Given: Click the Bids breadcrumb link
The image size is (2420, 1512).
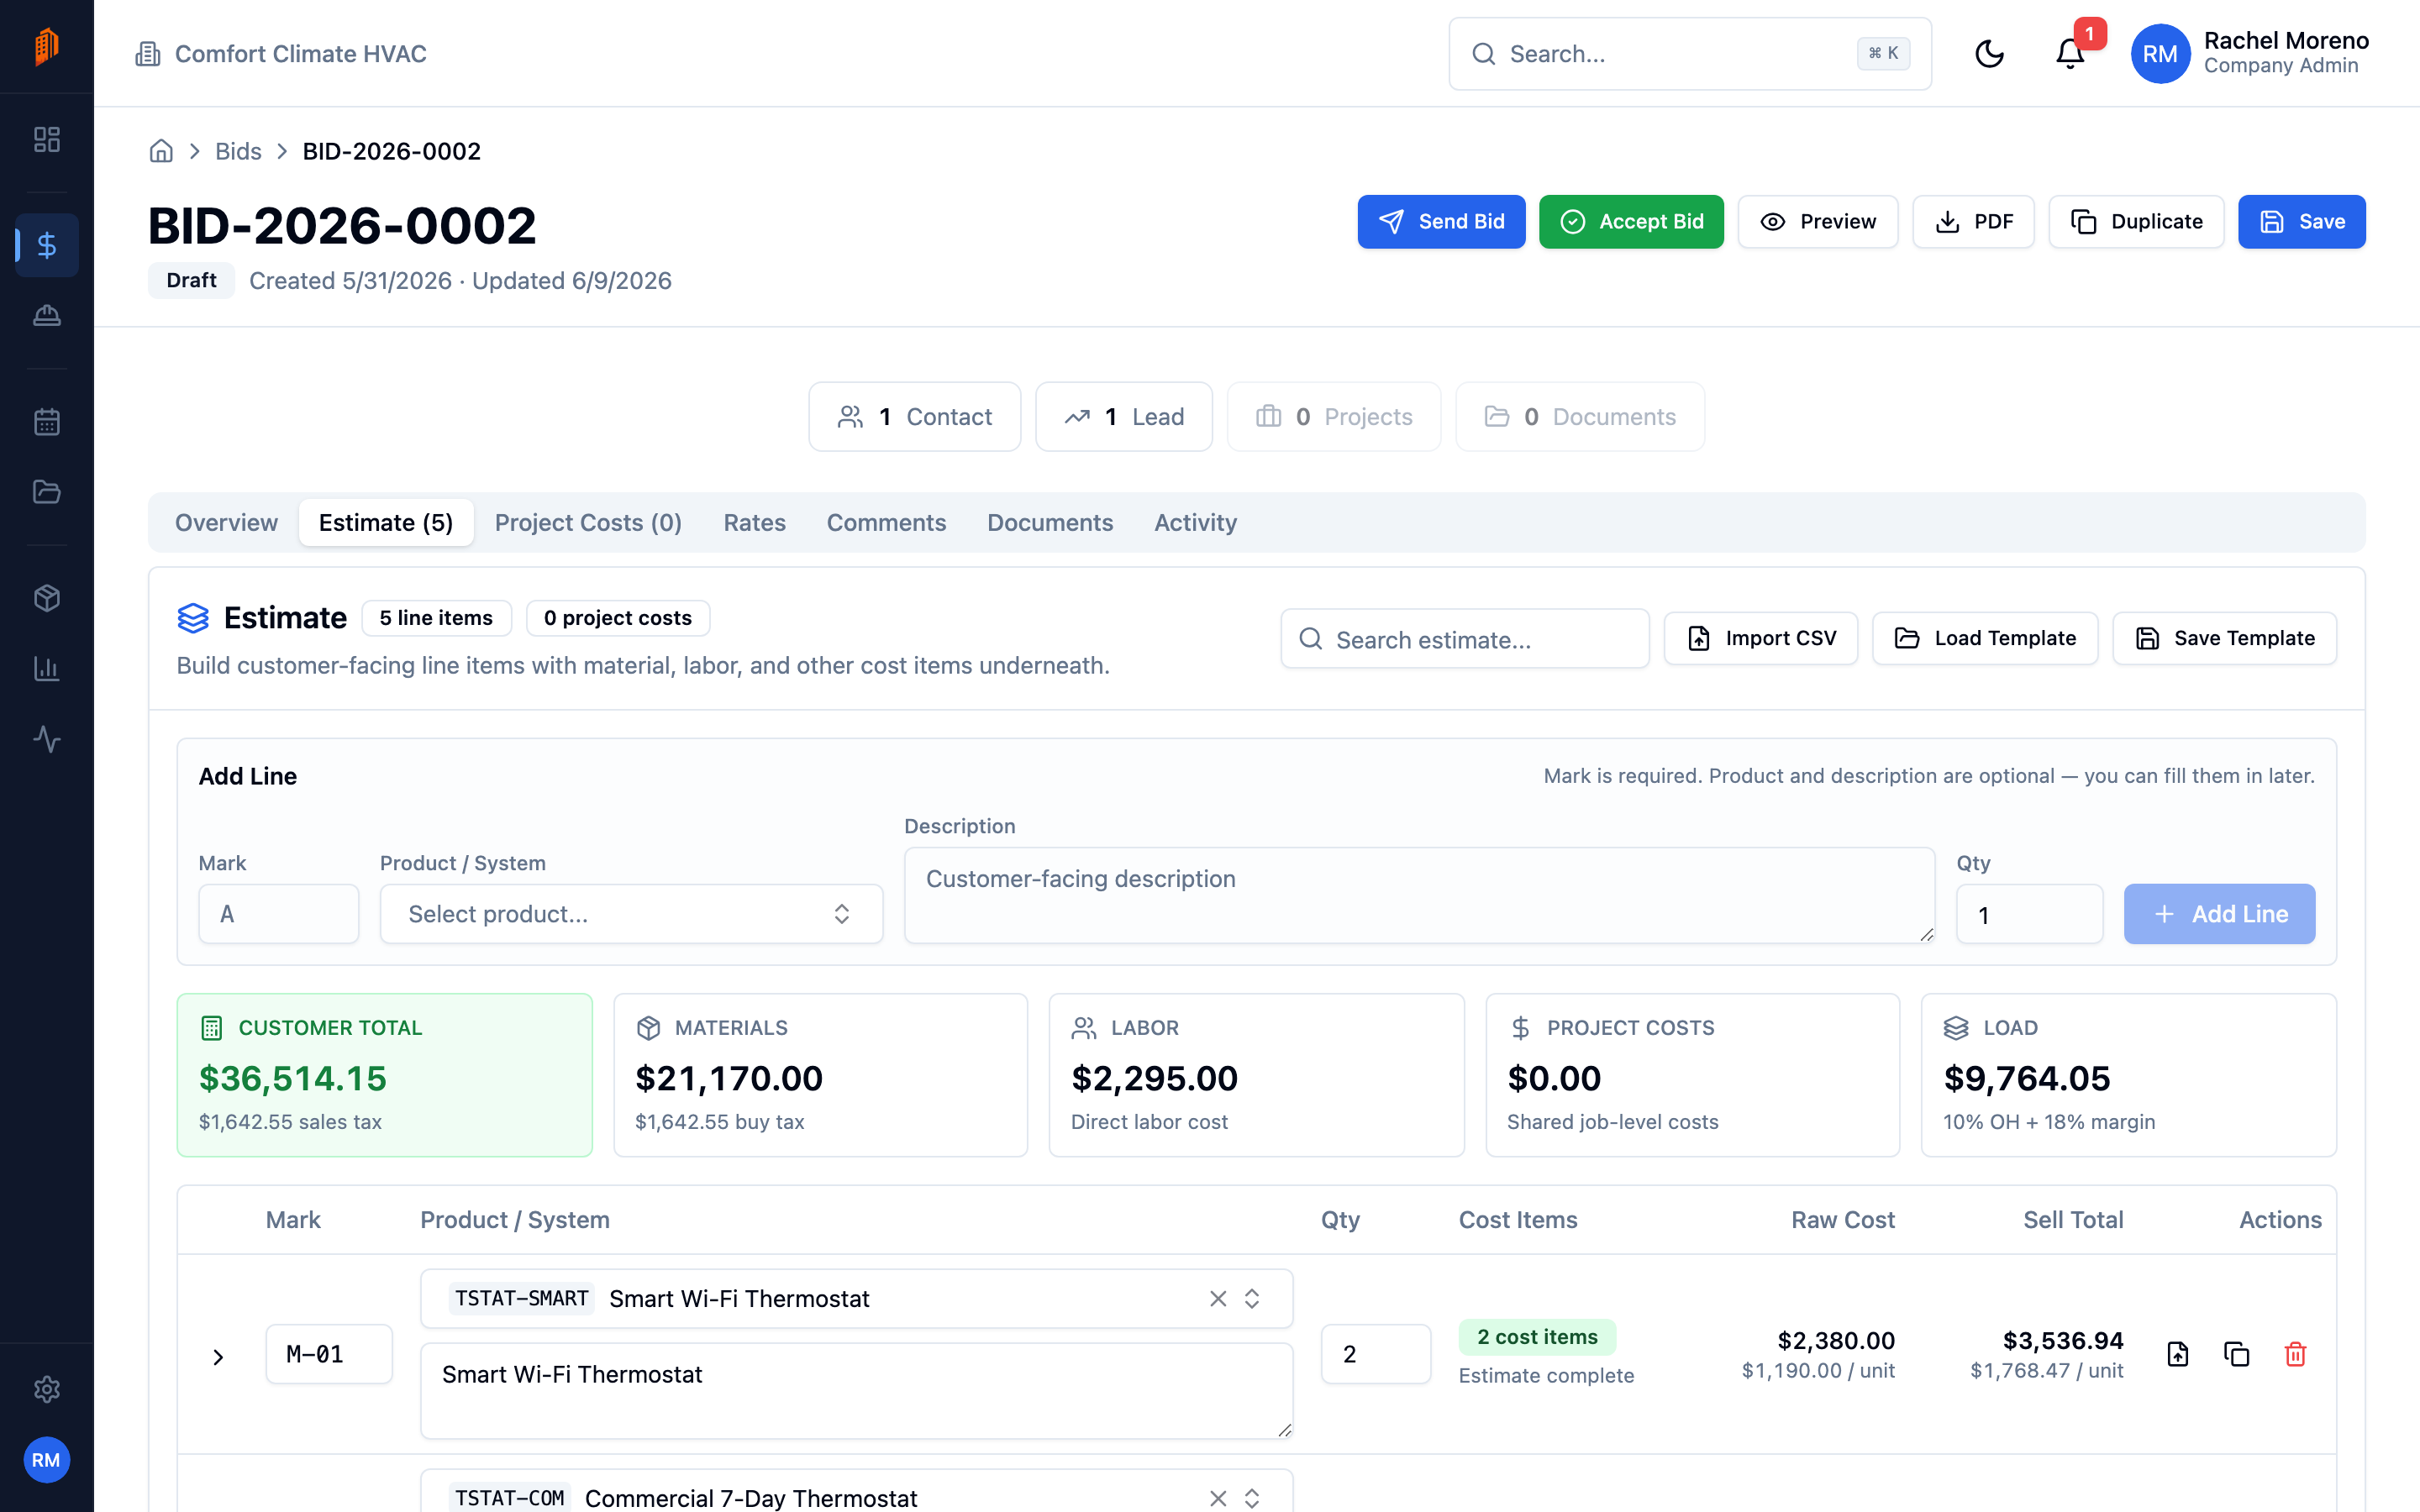Looking at the screenshot, I should click(x=238, y=151).
